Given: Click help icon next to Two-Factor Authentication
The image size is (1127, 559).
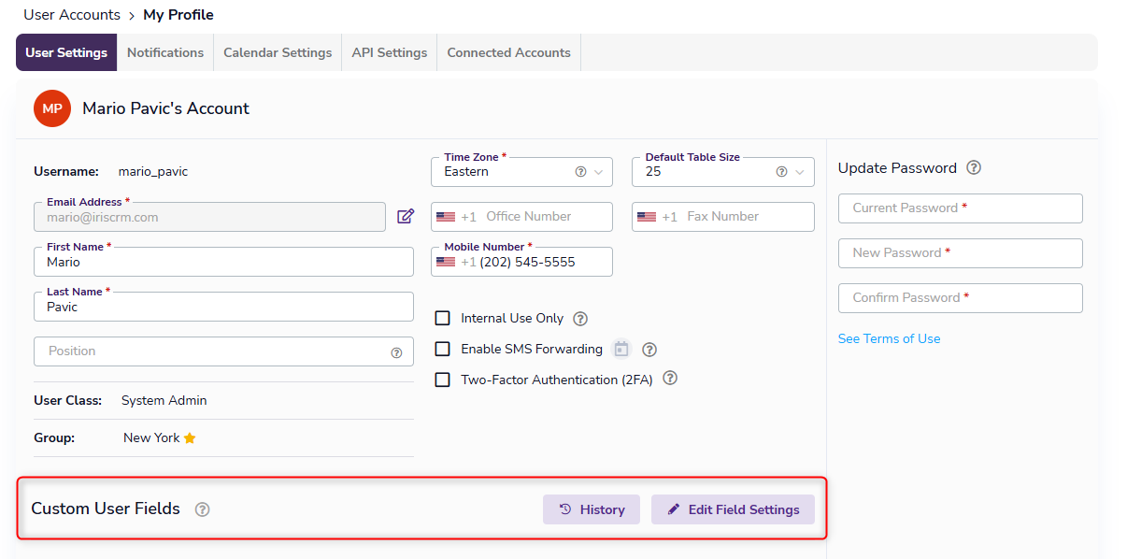Looking at the screenshot, I should tap(669, 380).
